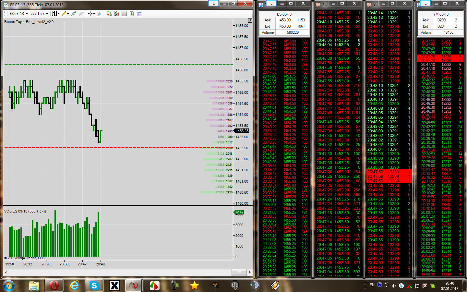
Task: Click the ES Ask price 1453.00 cell
Action: (284, 20)
